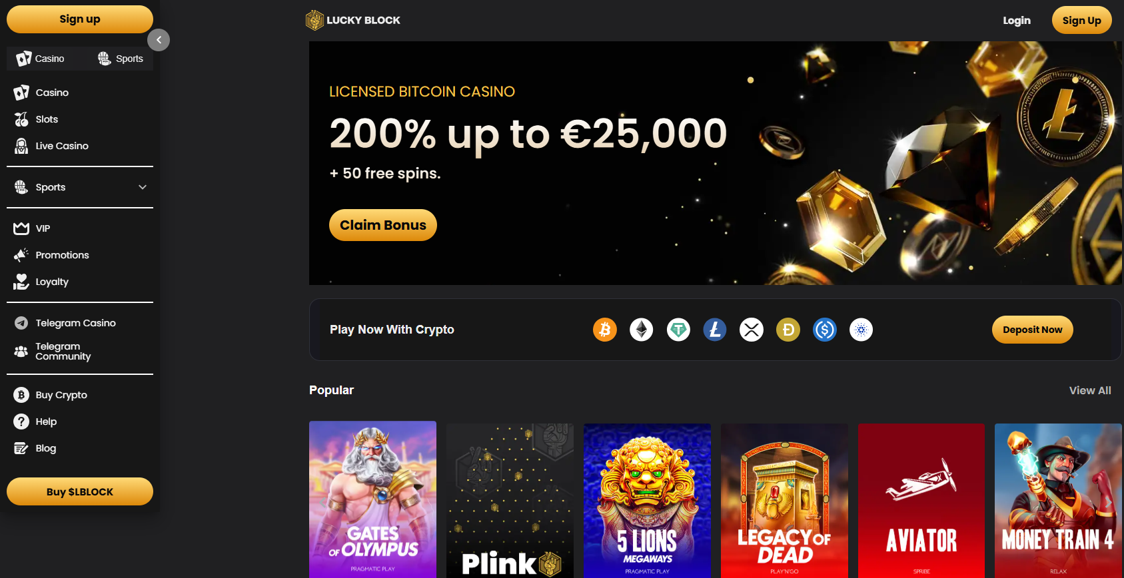Viewport: 1124px width, 578px height.
Task: Click the Cardano coin icon
Action: (x=861, y=330)
